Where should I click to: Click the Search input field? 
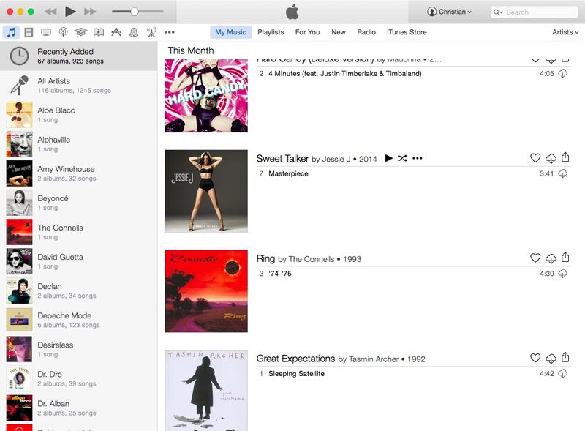point(535,12)
